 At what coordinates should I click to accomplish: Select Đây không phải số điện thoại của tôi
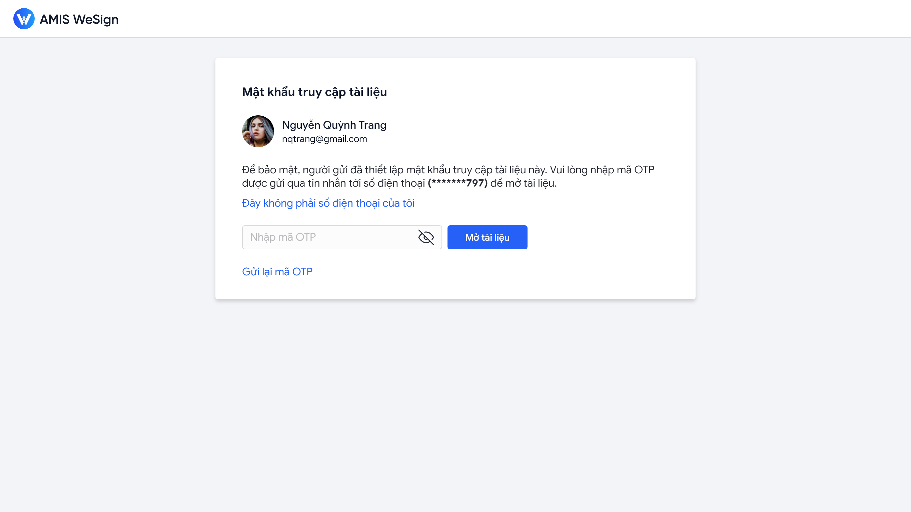328,203
